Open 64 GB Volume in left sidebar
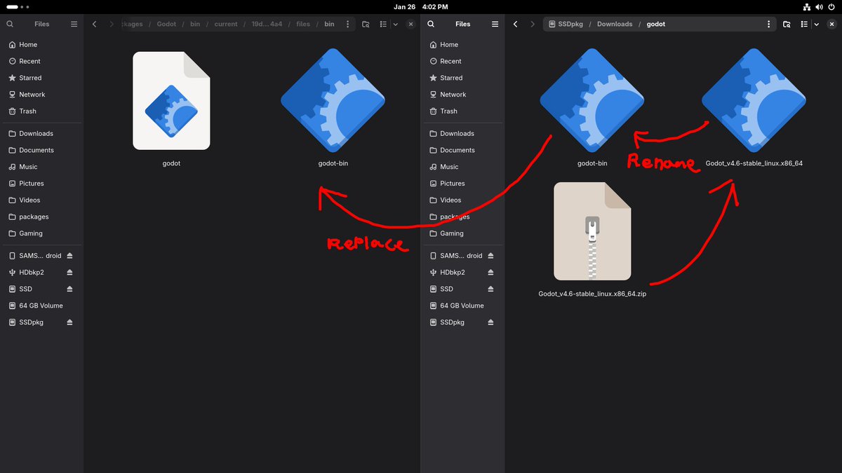842x473 pixels. [x=42, y=306]
